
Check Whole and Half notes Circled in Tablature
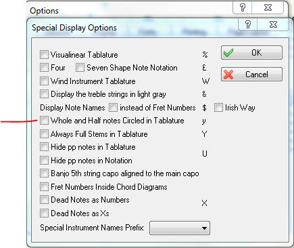[x=44, y=121]
